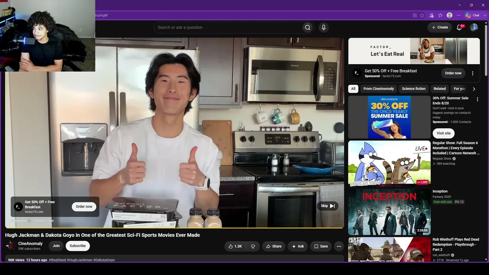Open the Red Dead Redemption playthrough thumbnail
This screenshot has height=275, width=489.
[389, 249]
